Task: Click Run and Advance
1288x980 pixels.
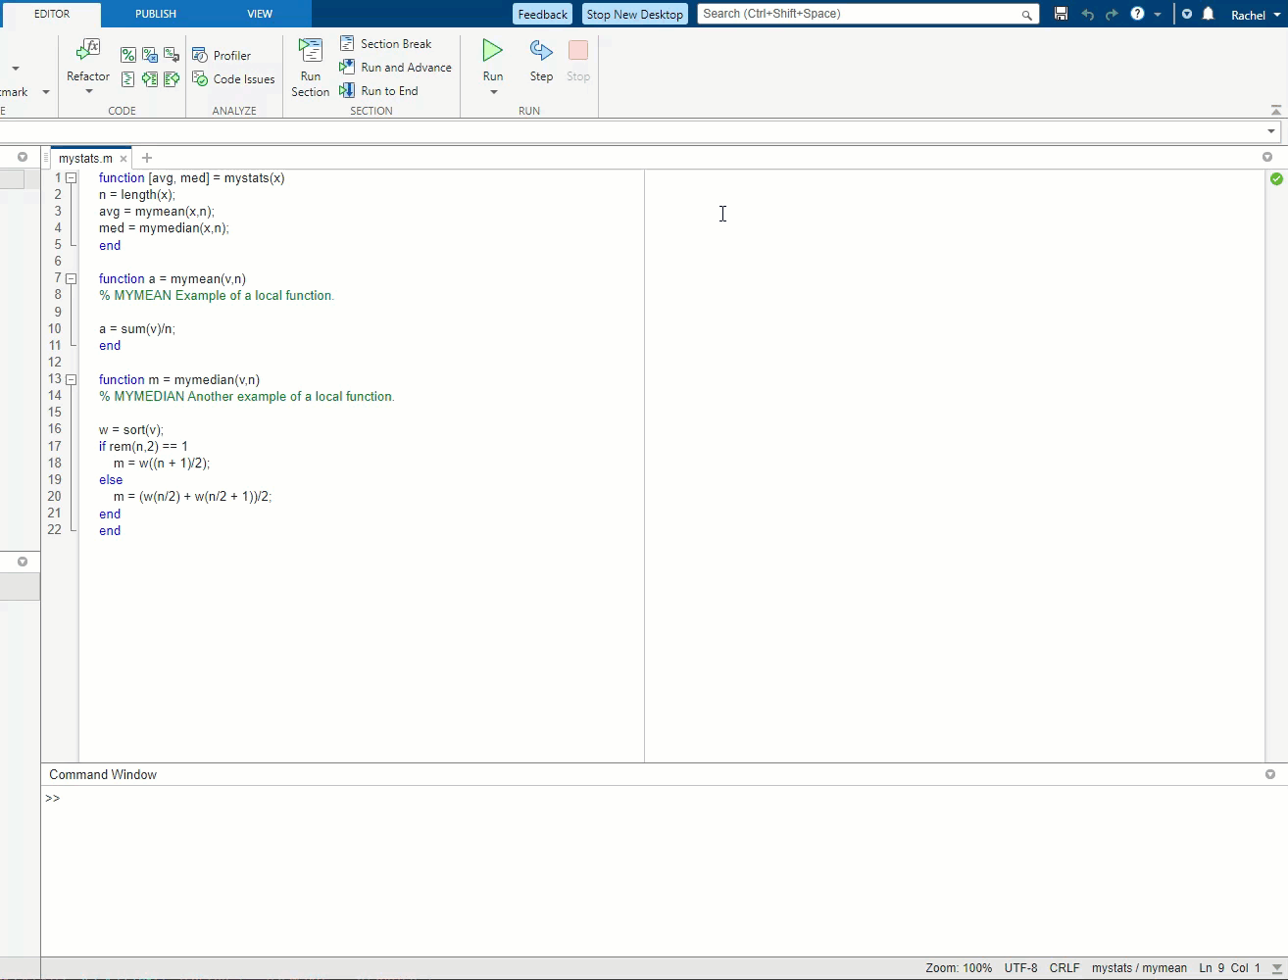Action: [x=396, y=68]
